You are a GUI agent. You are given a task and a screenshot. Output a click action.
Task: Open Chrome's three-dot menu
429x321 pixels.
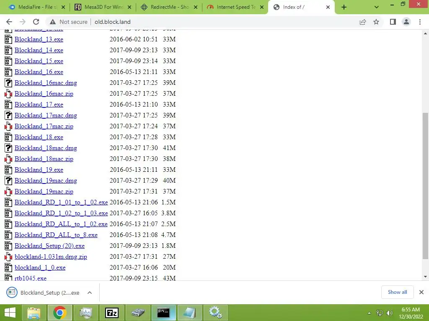pos(420,22)
